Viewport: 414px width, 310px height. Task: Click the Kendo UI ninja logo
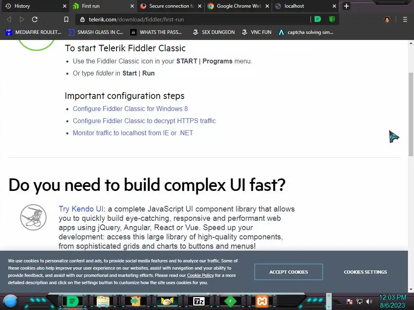click(33, 217)
